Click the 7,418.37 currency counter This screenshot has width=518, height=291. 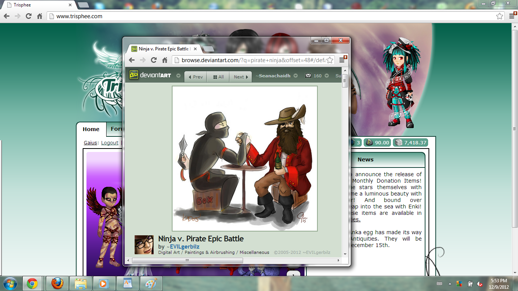tap(411, 142)
